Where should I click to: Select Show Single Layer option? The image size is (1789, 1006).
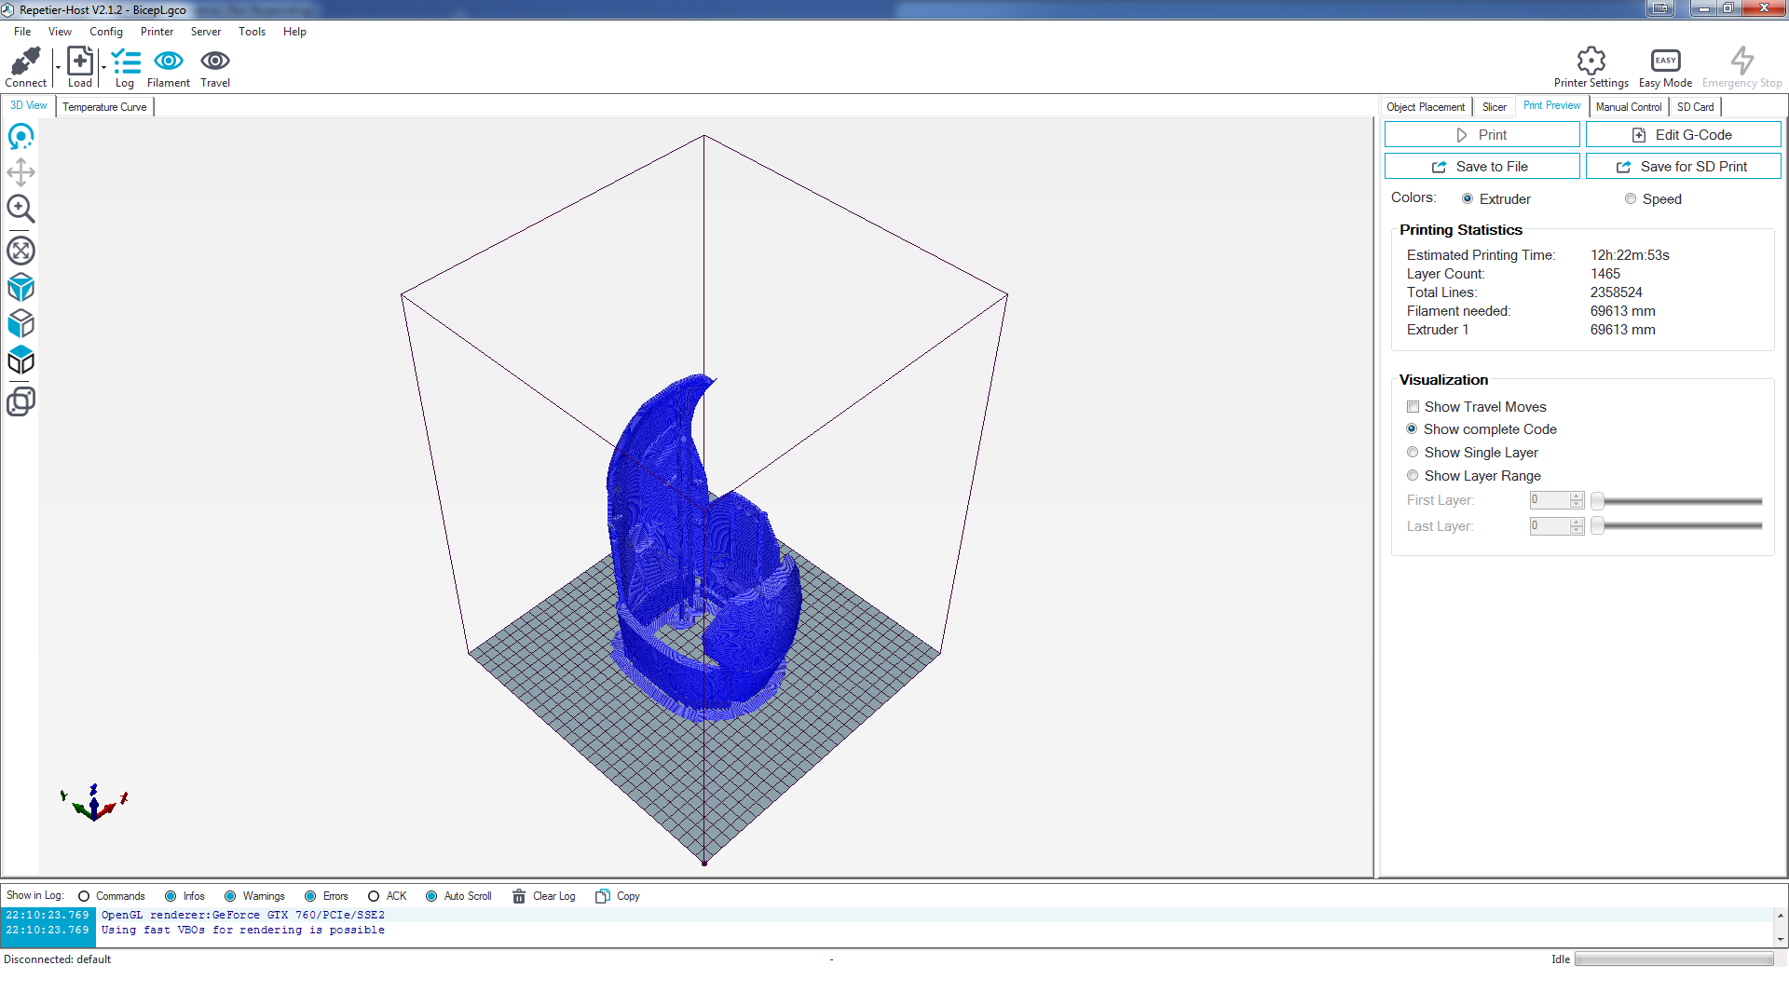coord(1413,453)
